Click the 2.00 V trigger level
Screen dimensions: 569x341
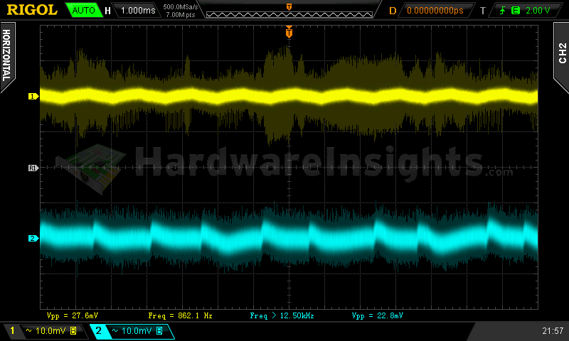[x=537, y=11]
